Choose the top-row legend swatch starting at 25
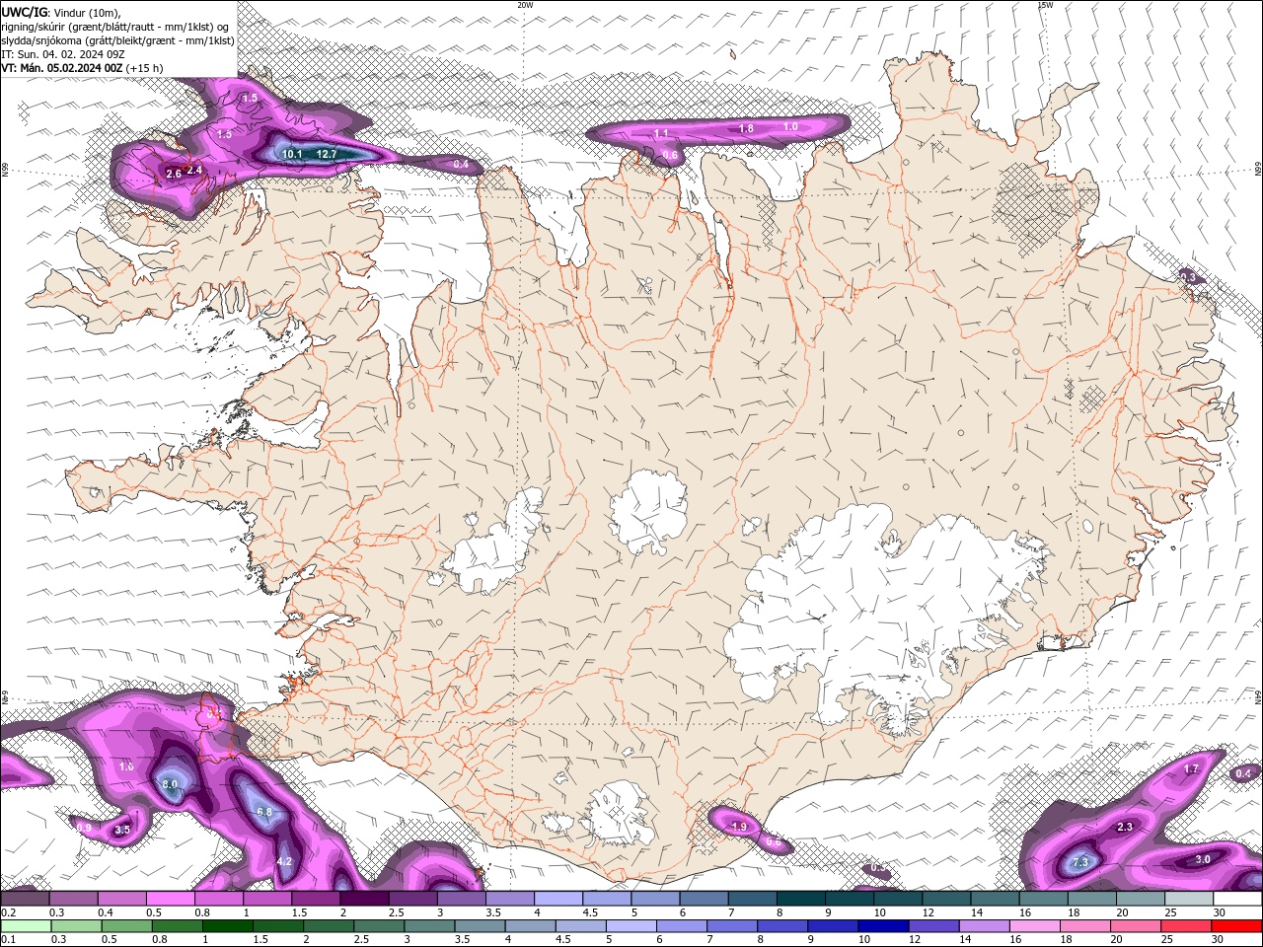This screenshot has width=1263, height=947. click(1189, 899)
